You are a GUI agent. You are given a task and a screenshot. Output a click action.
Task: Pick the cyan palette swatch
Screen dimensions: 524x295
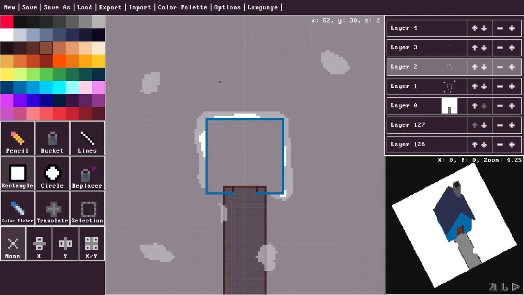pos(59,87)
